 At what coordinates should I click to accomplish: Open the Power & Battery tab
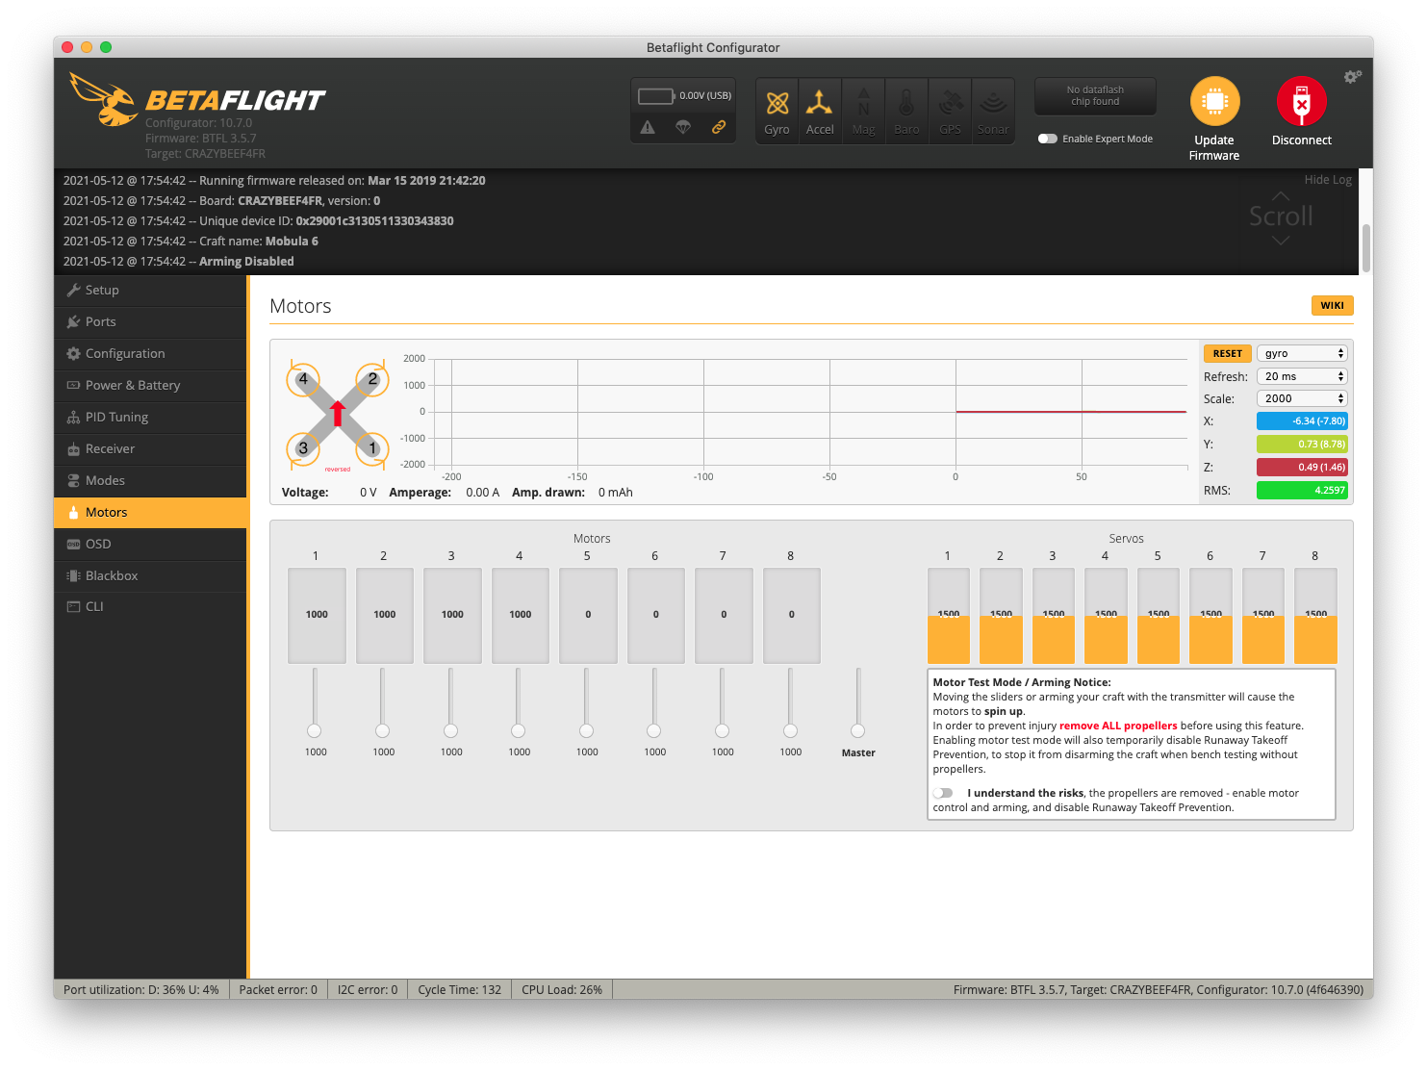click(x=150, y=385)
